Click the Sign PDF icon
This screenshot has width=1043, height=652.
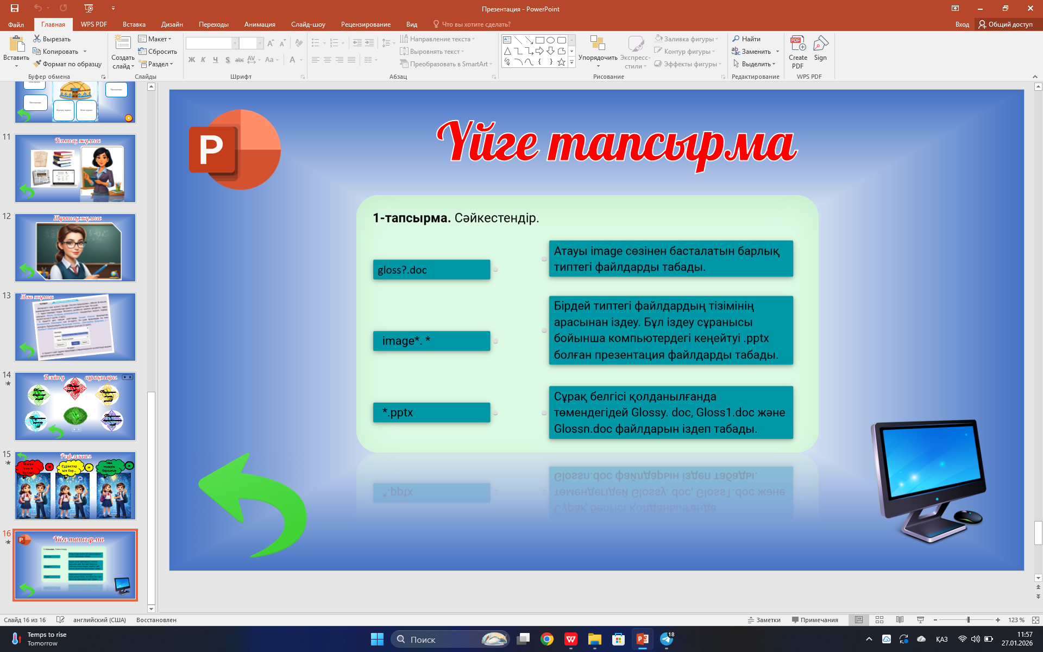click(x=820, y=44)
